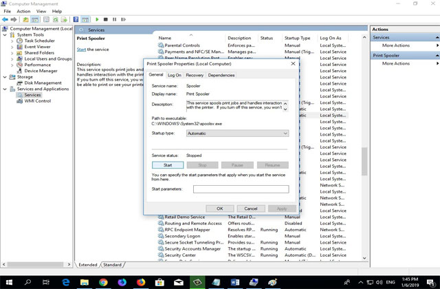Viewport: 440px width, 289px height.
Task: Switch to the Dependencies tab
Action: click(221, 75)
